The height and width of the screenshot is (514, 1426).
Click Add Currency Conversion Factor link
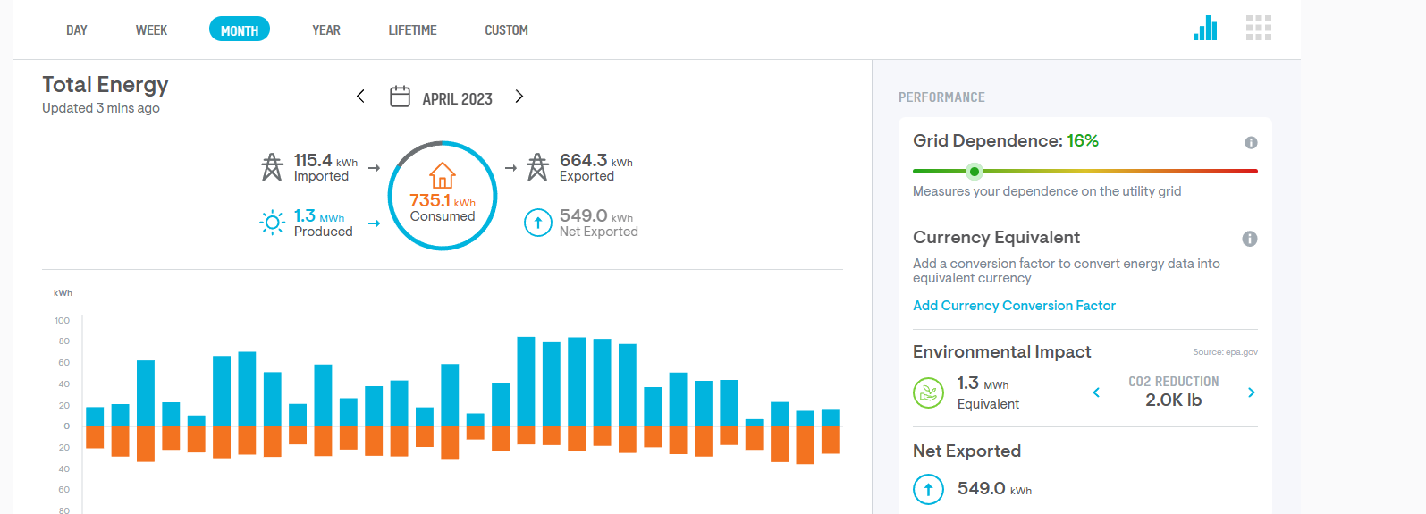coord(1014,306)
